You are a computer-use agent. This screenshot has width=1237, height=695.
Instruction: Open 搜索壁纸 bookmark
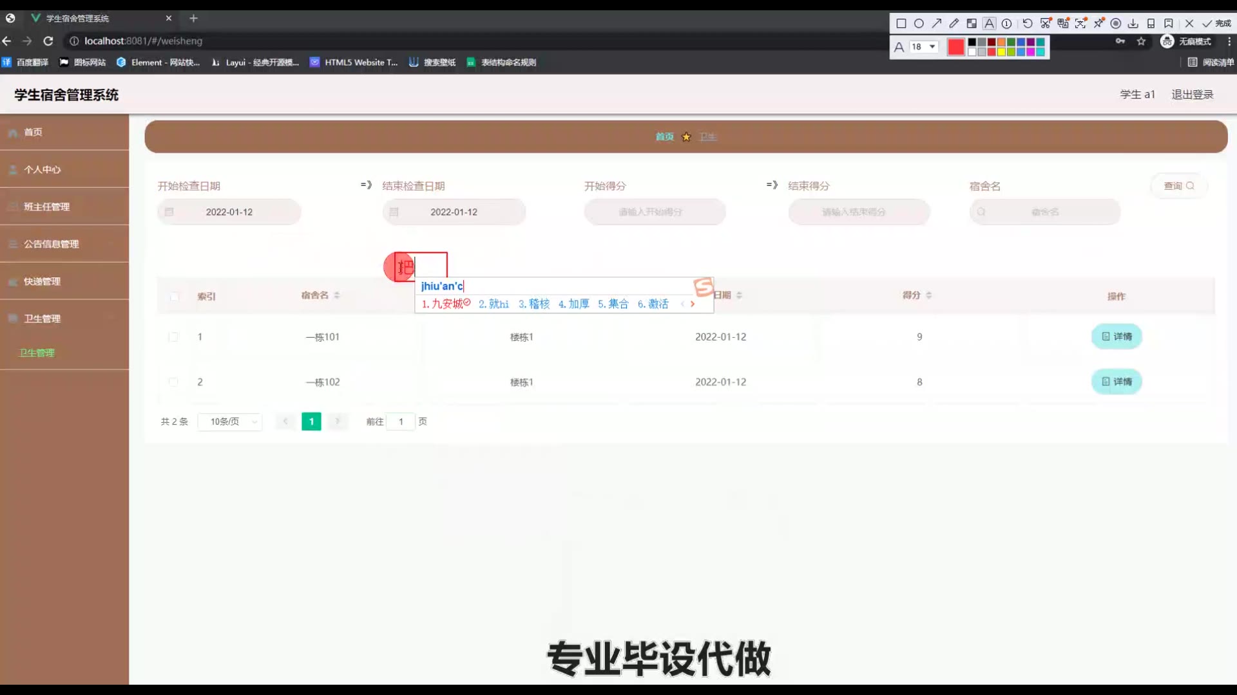point(432,62)
